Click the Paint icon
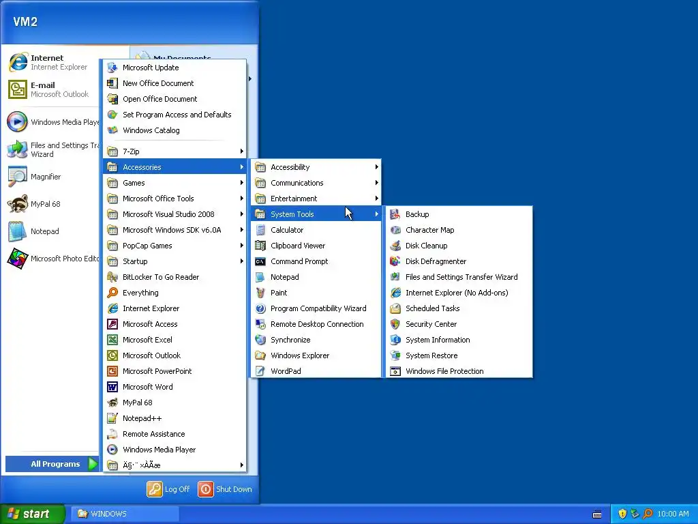 tap(260, 293)
